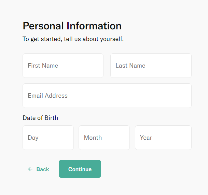Click the Year placeholder text

pyautogui.click(x=146, y=138)
